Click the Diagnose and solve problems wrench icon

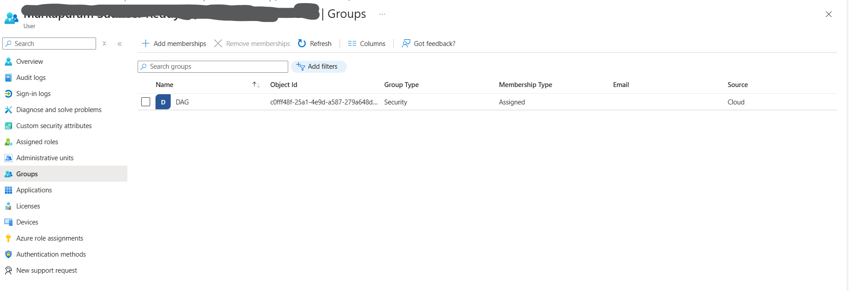(8, 110)
